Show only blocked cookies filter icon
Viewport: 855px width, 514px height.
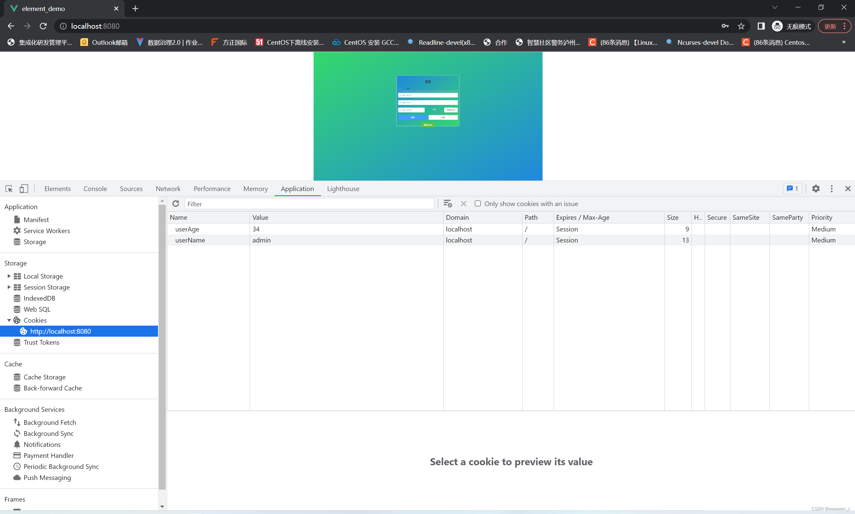point(448,203)
